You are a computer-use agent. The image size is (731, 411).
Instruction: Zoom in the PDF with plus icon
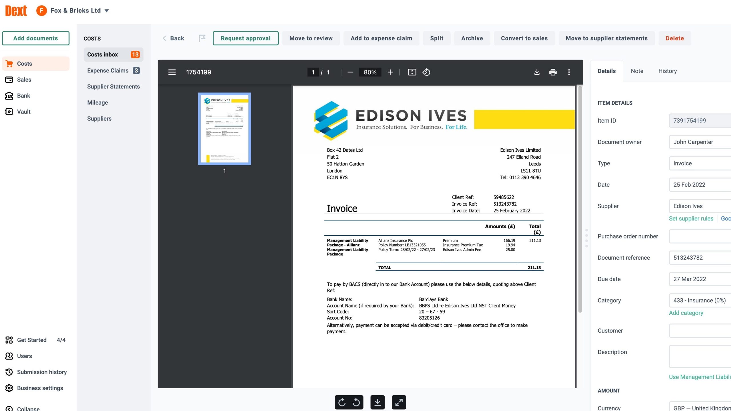tap(390, 72)
